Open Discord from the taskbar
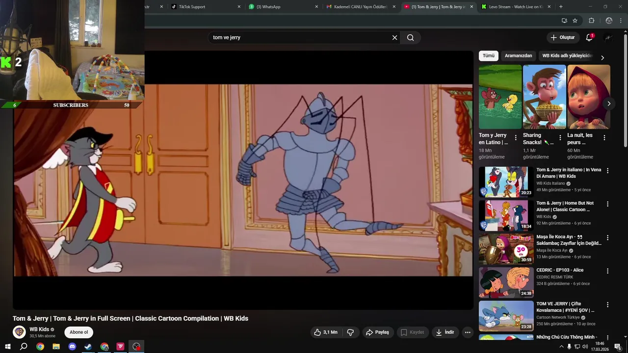 pos(72,347)
